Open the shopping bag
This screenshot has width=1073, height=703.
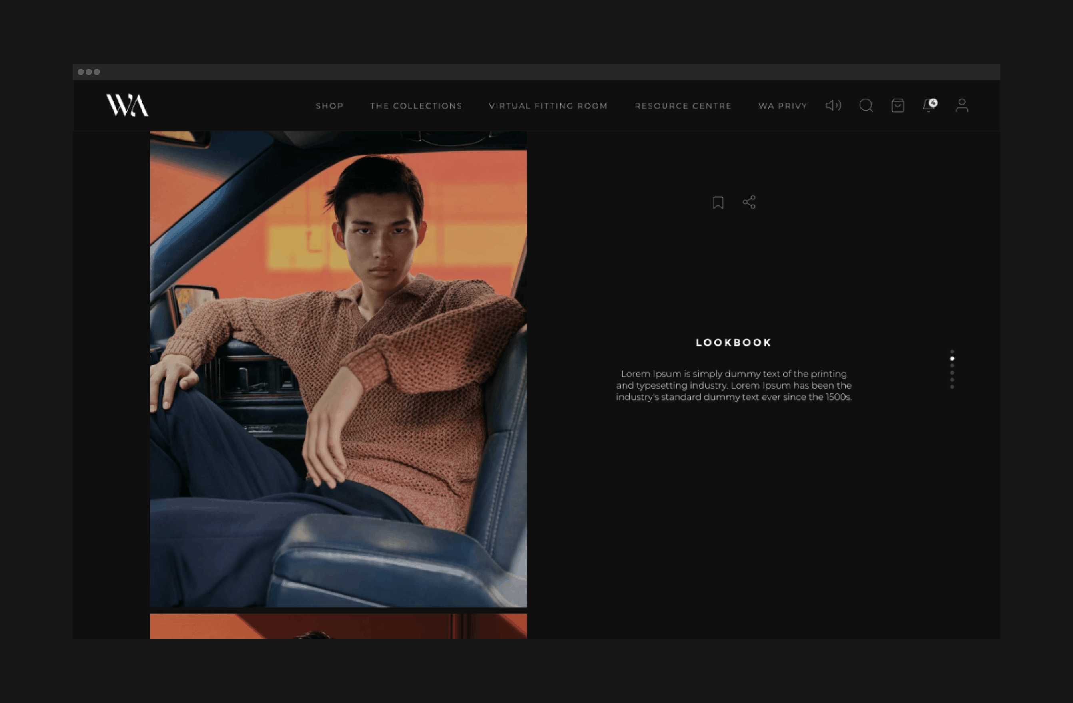pos(897,105)
